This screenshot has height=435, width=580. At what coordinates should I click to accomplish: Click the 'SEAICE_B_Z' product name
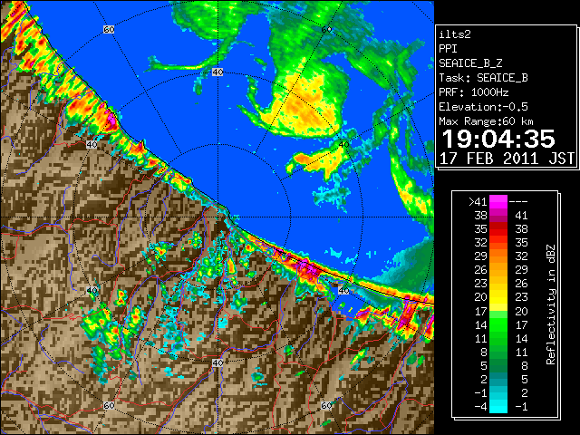pyautogui.click(x=470, y=63)
